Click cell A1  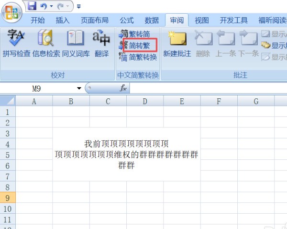click(x=34, y=112)
